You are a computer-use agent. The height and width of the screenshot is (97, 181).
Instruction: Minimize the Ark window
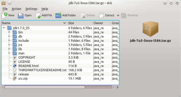[x=165, y=3]
